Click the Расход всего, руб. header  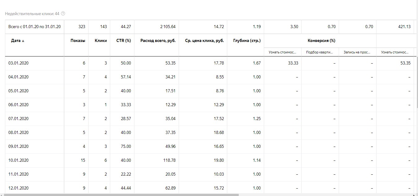pyautogui.click(x=158, y=41)
